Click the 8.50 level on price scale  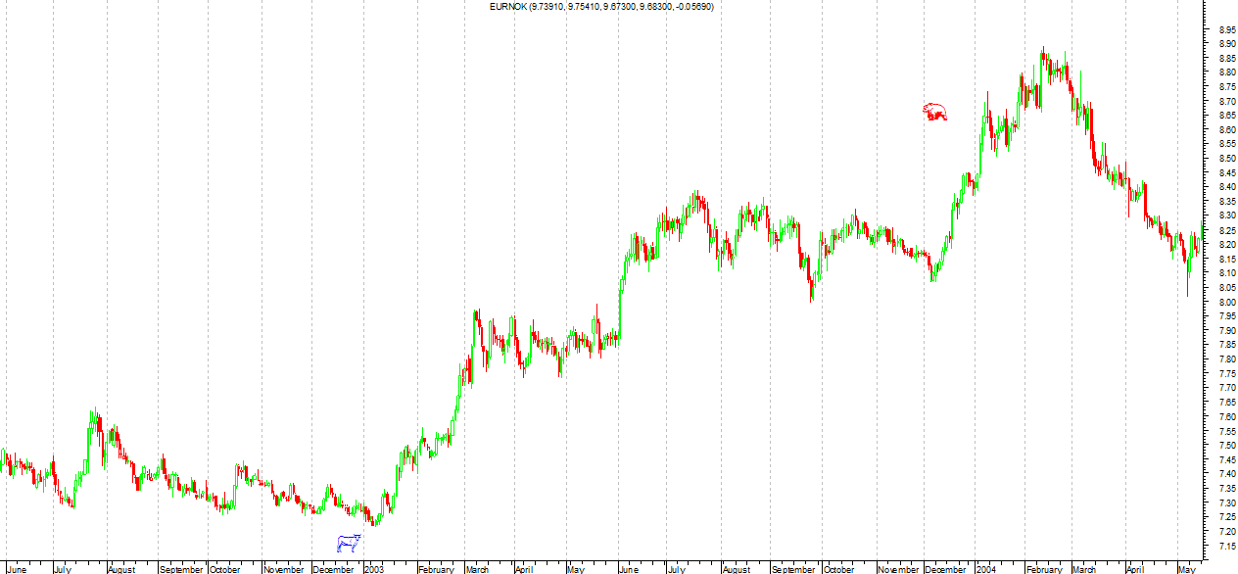[1226, 159]
